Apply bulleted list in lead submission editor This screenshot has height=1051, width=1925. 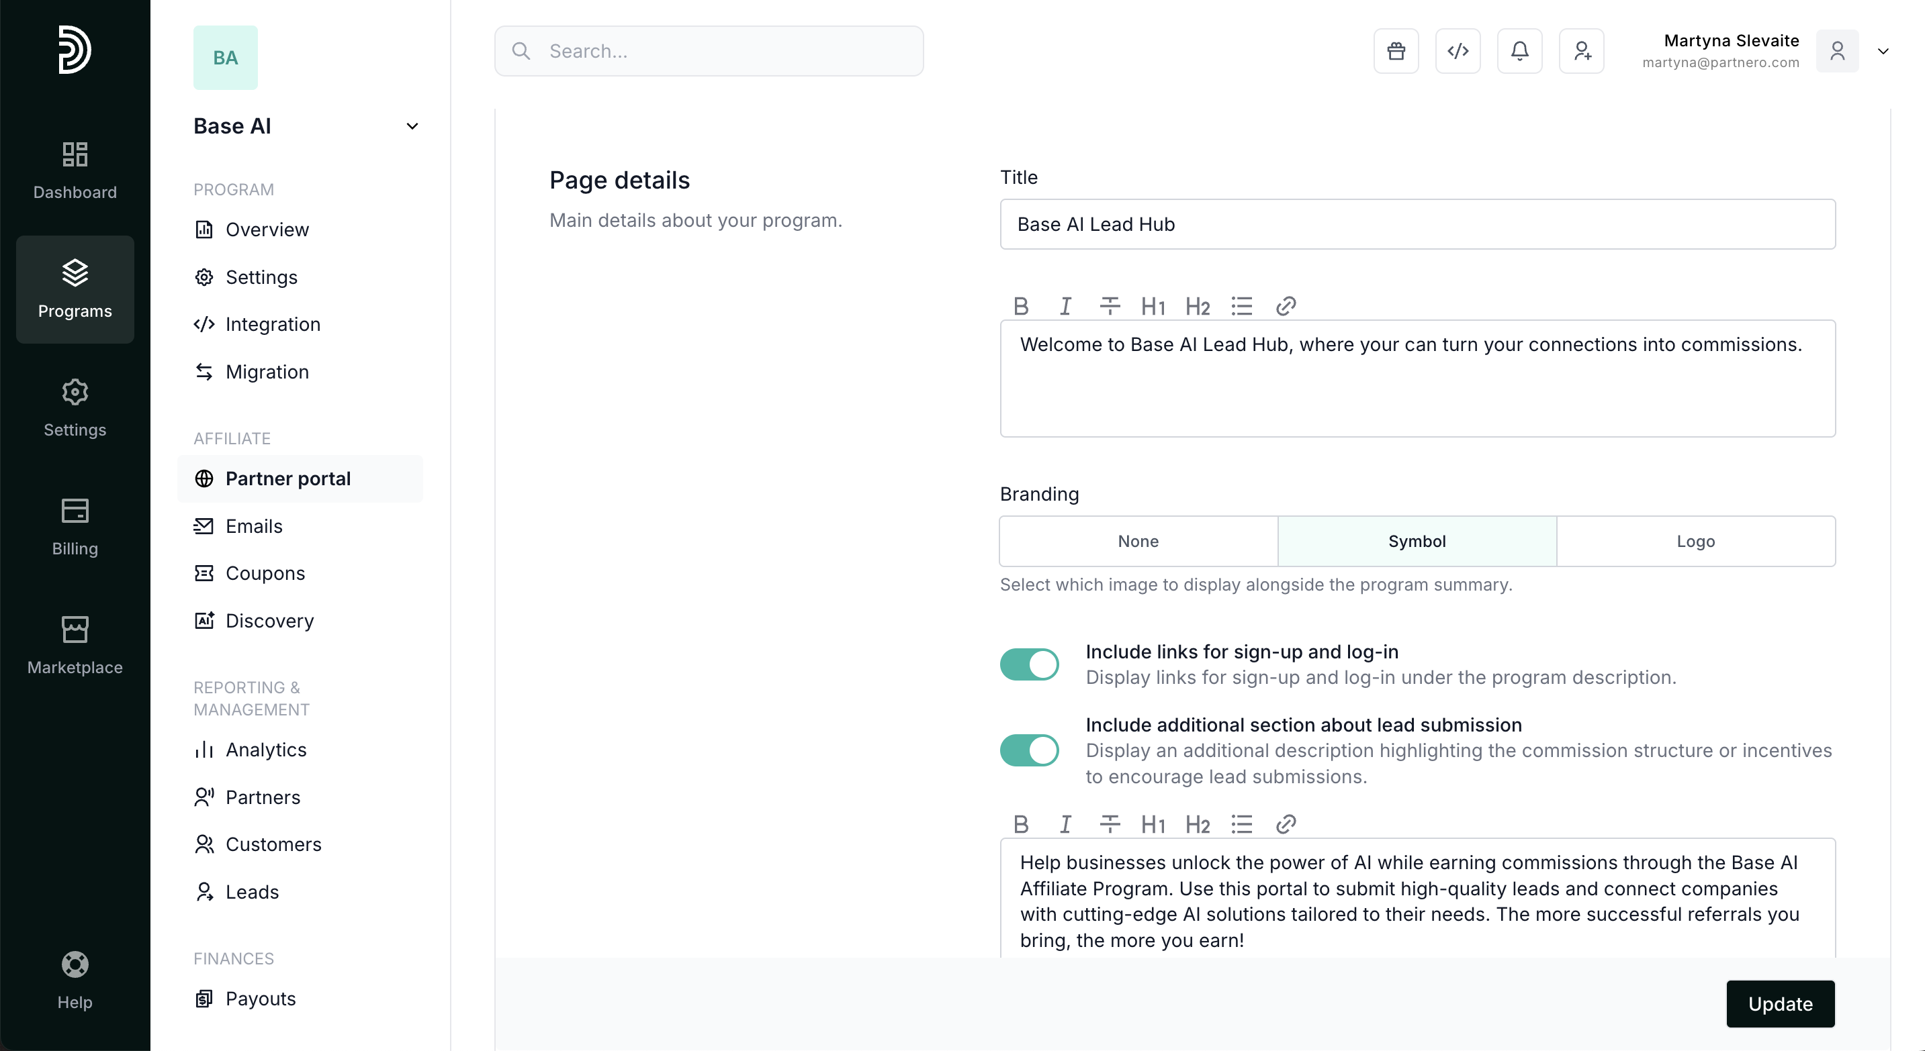point(1241,824)
